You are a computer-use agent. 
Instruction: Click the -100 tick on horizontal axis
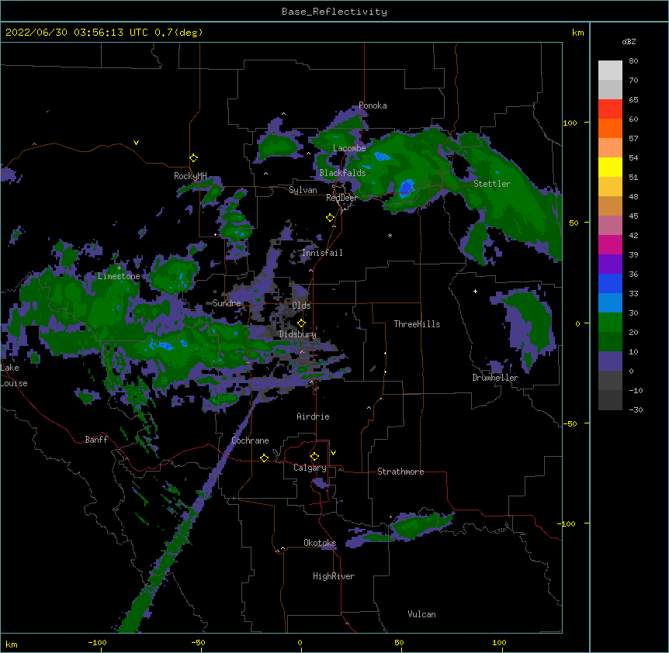point(97,642)
